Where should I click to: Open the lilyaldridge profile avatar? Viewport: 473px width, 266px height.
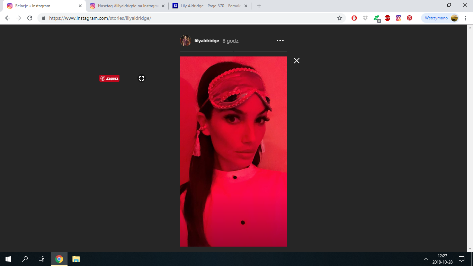[x=186, y=41]
